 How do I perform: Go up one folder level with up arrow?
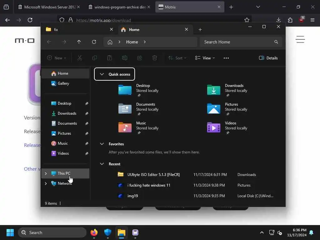coord(79,42)
